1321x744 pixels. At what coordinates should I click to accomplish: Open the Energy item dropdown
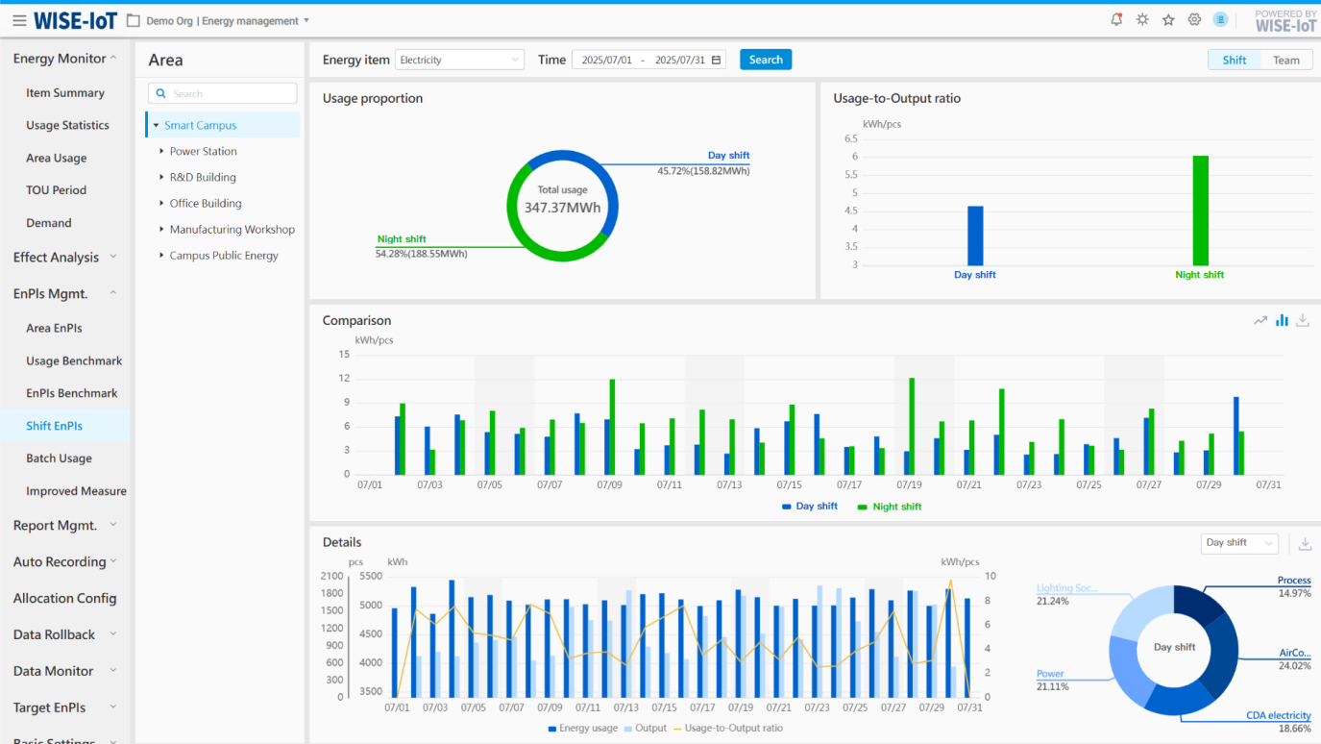pos(460,60)
